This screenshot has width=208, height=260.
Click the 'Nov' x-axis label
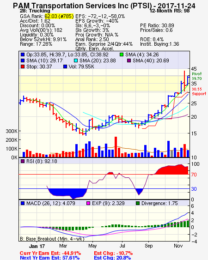tap(178, 246)
